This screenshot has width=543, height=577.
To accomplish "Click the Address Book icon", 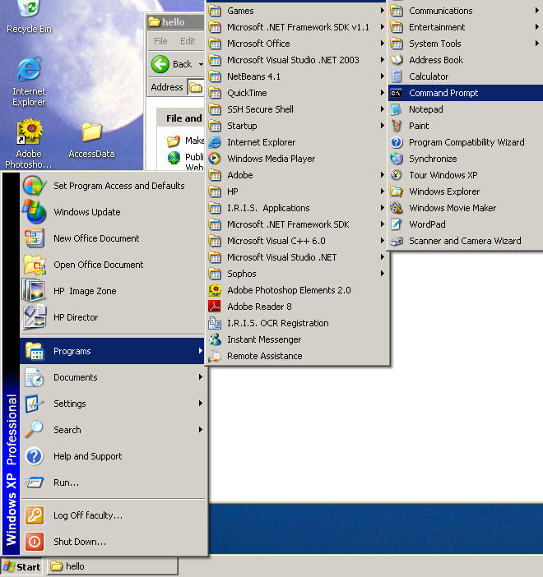I will click(397, 60).
